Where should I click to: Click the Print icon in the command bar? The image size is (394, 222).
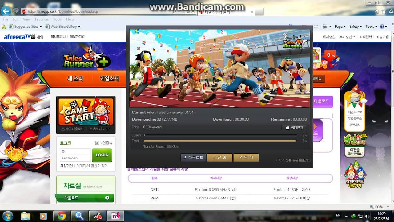324,27
